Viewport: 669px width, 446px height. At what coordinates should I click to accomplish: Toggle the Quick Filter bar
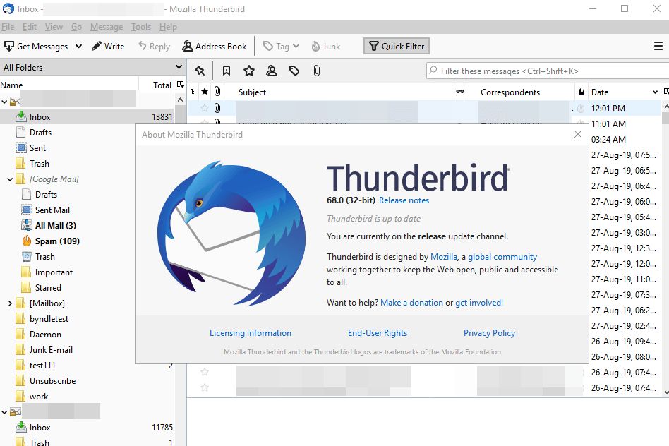tap(396, 47)
